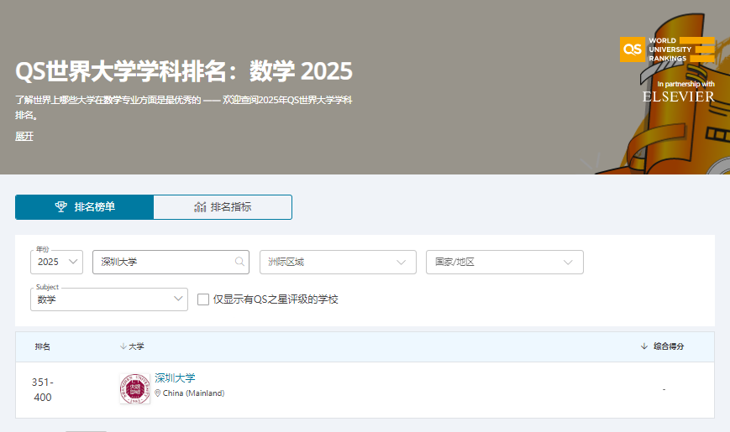Viewport: 730px width, 432px height.
Task: Click the search magnifier icon in university field
Action: click(x=240, y=262)
